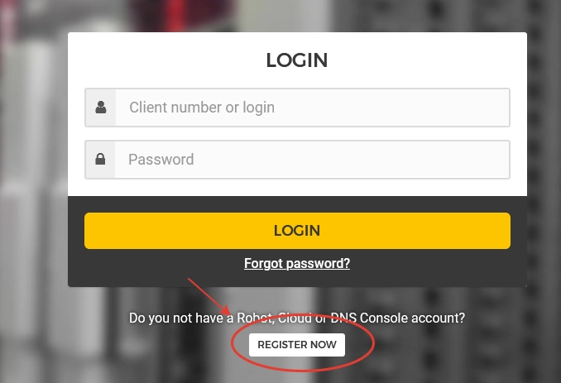This screenshot has width=561, height=383.
Task: Open the Forgot password? link
Action: click(x=297, y=264)
